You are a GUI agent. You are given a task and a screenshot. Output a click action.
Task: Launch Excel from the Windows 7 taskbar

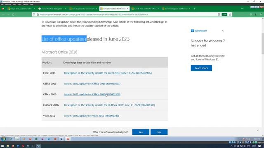[36, 139]
